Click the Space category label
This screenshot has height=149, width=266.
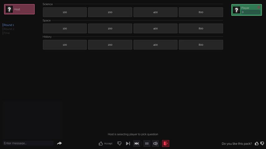click(x=47, y=20)
